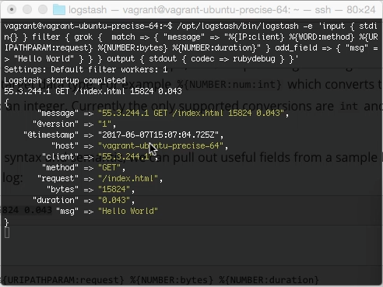
Task: Click the message value string in yellow
Action: (x=191, y=113)
